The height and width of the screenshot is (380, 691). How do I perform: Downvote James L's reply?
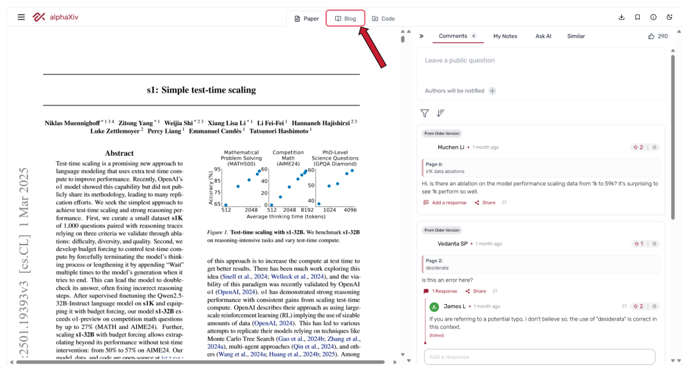pyautogui.click(x=655, y=306)
